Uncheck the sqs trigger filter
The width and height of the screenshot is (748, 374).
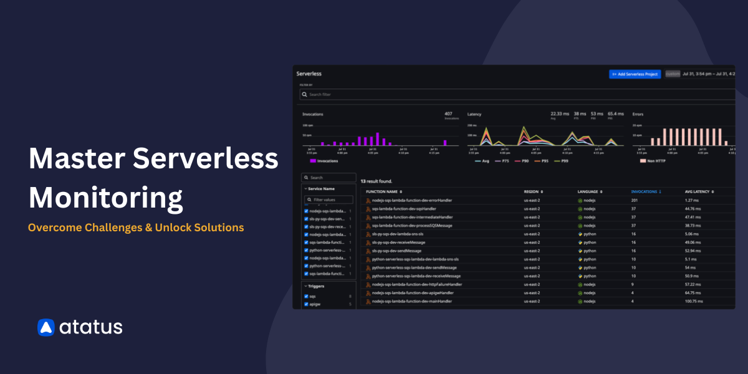[305, 296]
